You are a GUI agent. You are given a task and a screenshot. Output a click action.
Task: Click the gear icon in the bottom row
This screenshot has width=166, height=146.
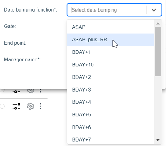tap(30, 106)
